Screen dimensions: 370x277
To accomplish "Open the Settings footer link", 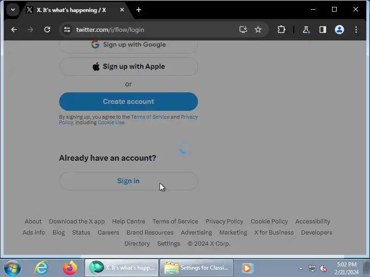I will click(168, 244).
